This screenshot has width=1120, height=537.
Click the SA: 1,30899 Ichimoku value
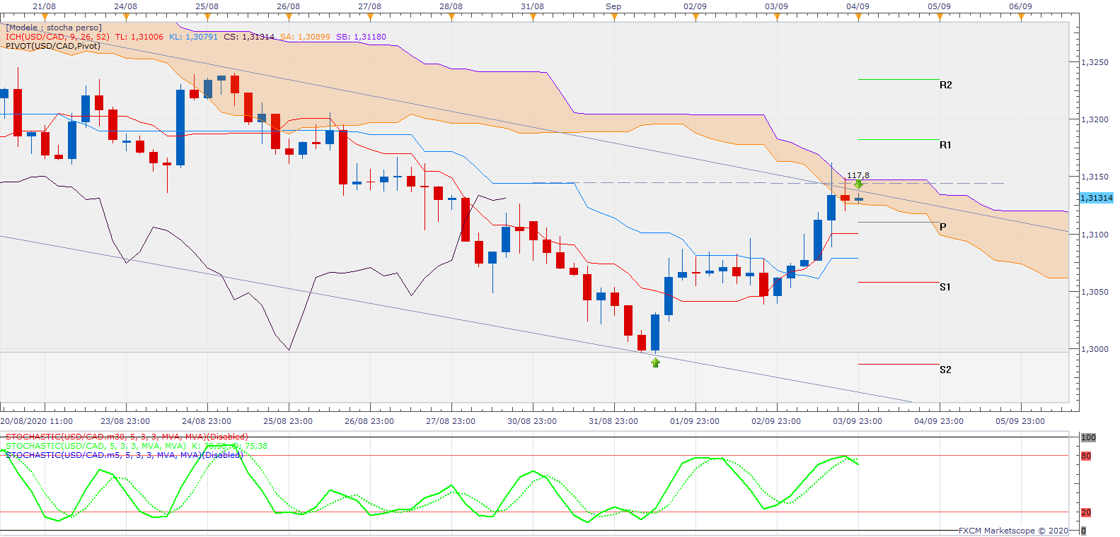click(x=305, y=37)
